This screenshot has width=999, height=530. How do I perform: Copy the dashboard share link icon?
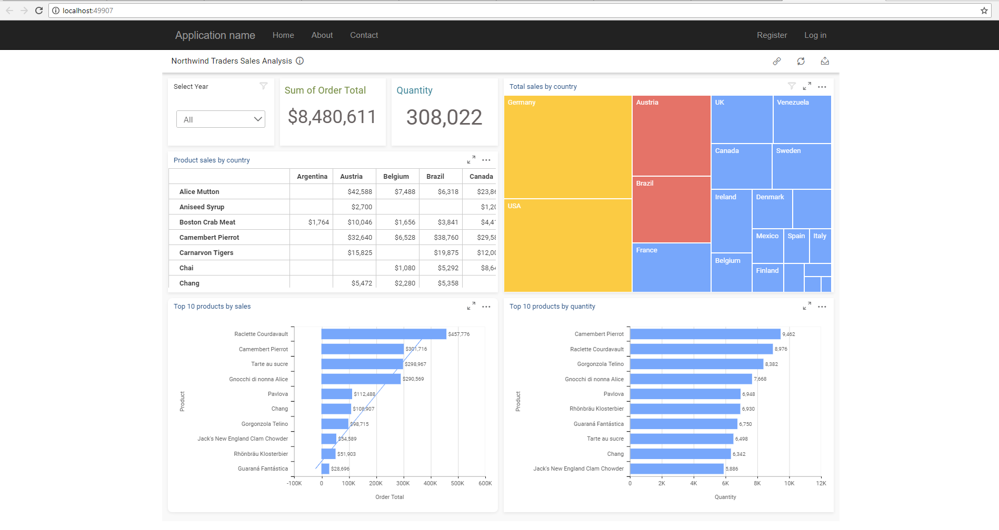point(777,61)
